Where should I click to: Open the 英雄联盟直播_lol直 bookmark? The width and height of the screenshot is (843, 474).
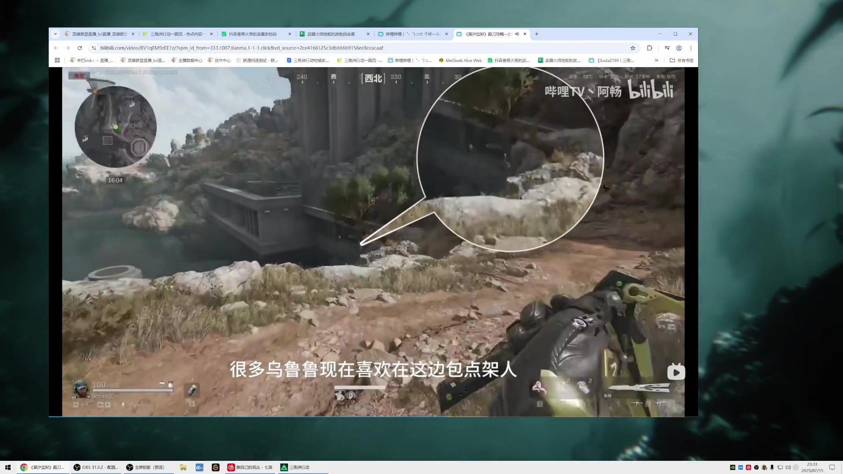(x=143, y=60)
